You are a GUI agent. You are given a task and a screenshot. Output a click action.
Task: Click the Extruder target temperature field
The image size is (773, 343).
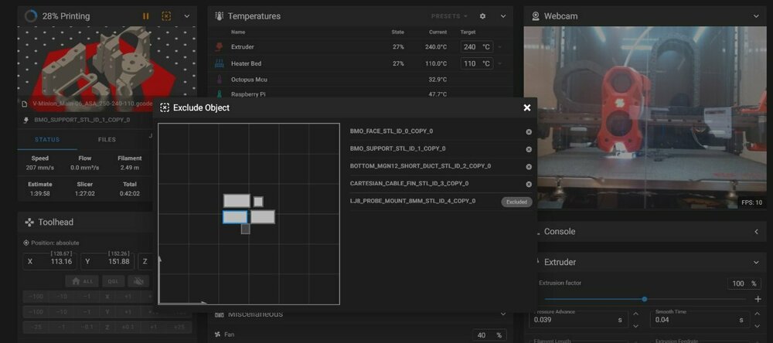[x=476, y=47]
